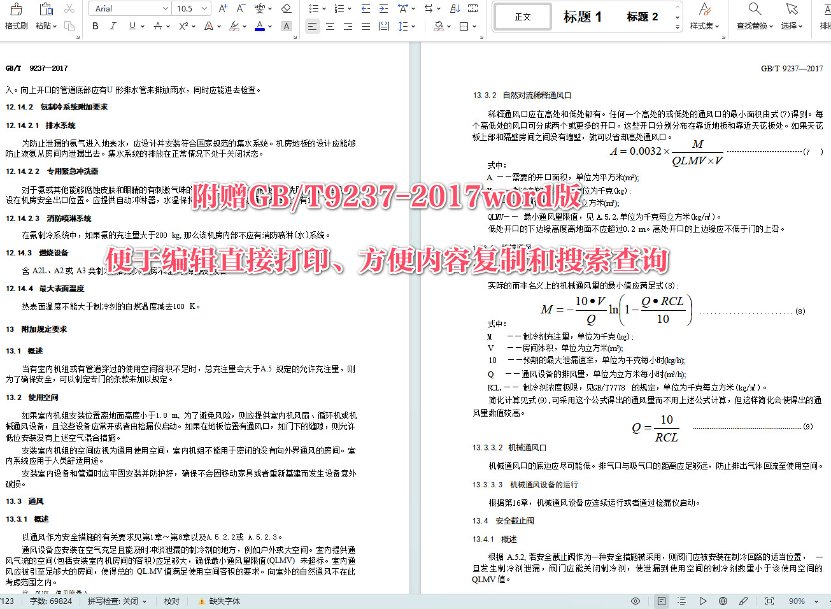Open the Arial font name dropdown

(164, 8)
